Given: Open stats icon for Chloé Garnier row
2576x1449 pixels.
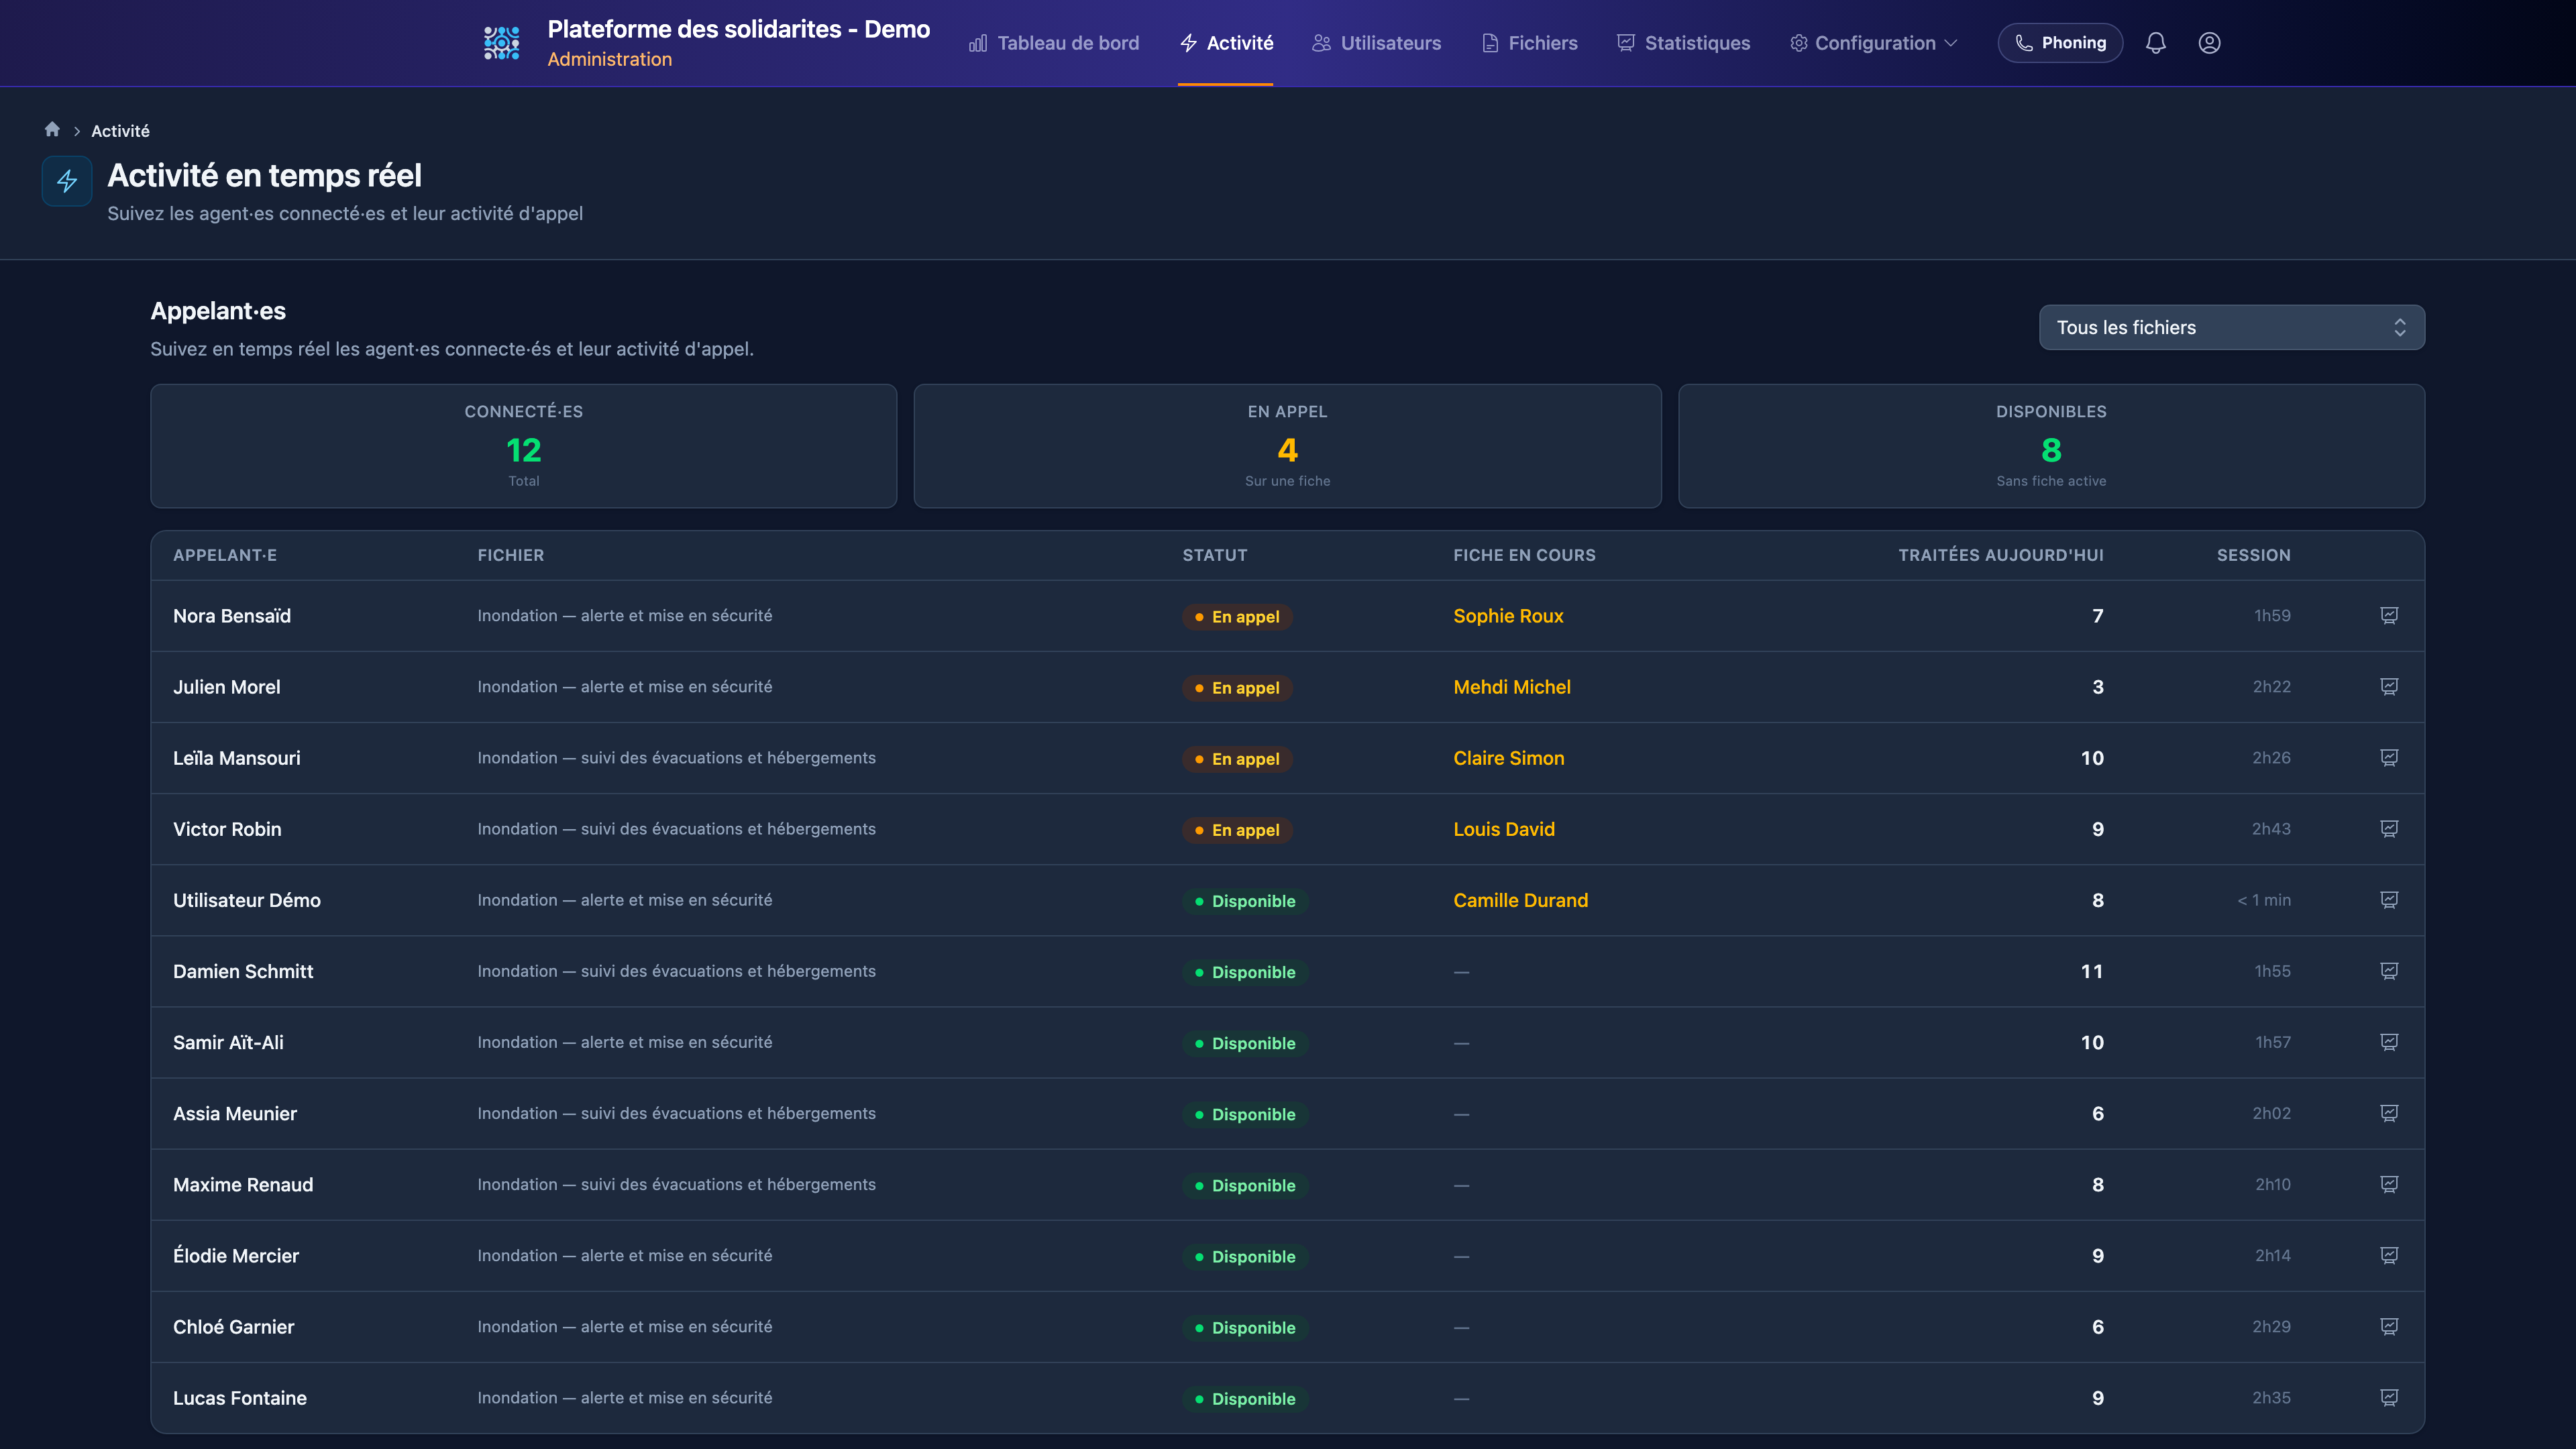Looking at the screenshot, I should click(2389, 1326).
